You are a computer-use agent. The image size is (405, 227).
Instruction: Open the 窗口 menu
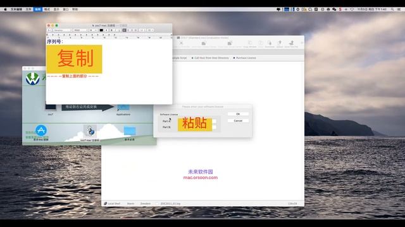coord(66,9)
